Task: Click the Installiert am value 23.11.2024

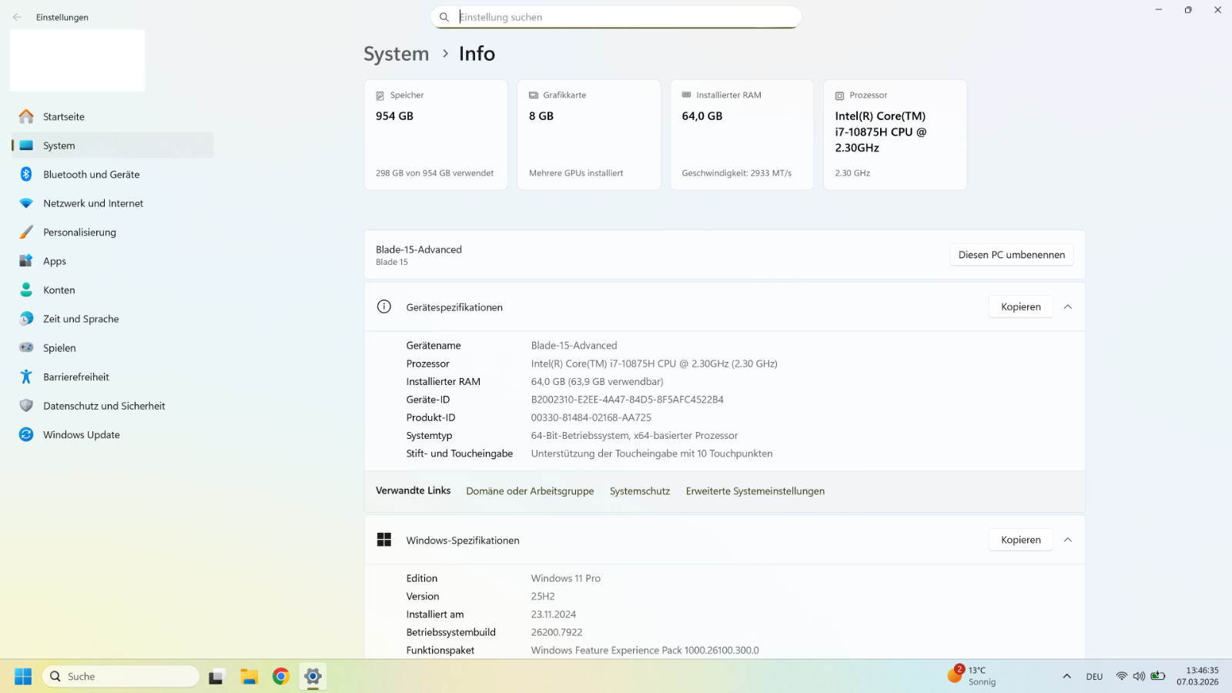Action: 554,614
